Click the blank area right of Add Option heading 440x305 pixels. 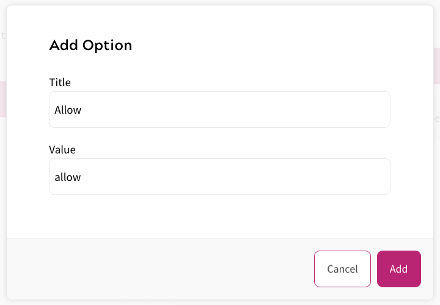pos(275,45)
